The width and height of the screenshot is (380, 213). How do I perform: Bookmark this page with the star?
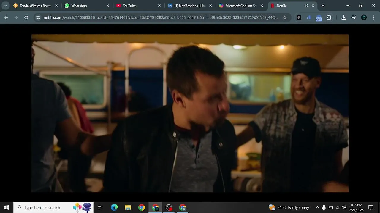(285, 17)
